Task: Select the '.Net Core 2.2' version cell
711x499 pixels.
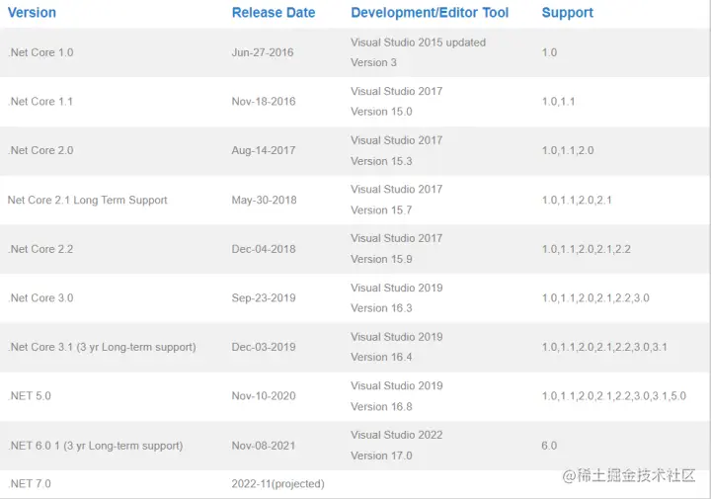Action: [x=40, y=249]
